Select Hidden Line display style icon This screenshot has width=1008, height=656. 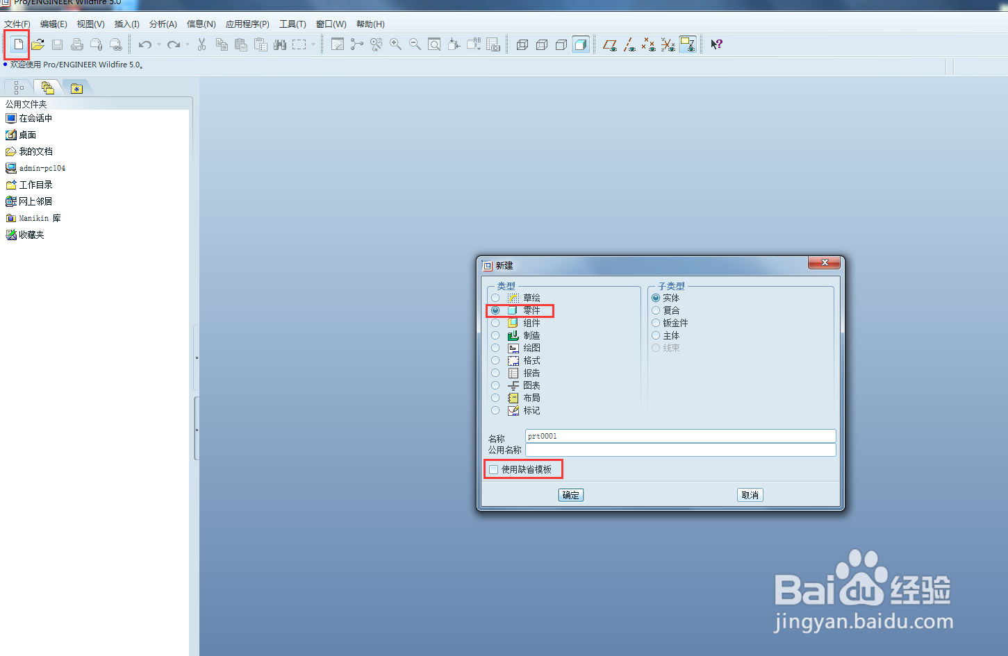[542, 44]
